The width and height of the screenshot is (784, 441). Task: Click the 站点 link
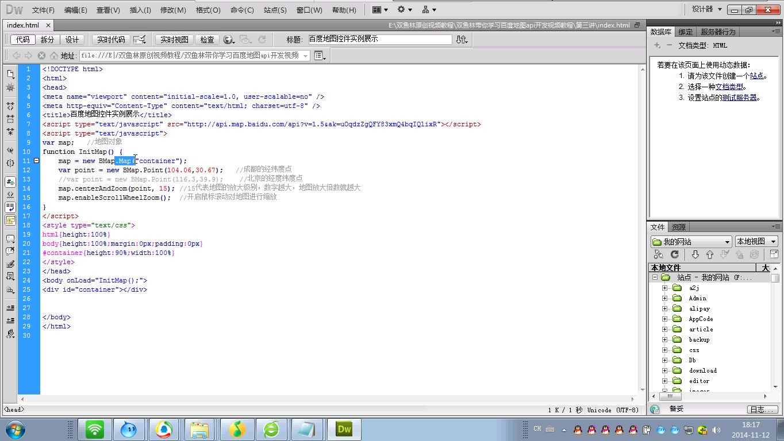click(x=756, y=76)
